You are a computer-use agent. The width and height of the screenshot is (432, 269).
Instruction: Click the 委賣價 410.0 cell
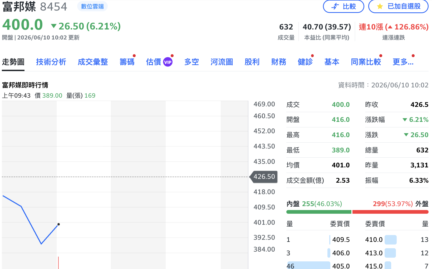click(374, 240)
